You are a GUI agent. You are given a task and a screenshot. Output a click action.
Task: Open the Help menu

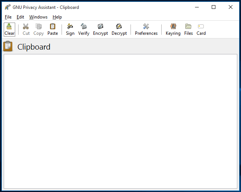(x=57, y=17)
